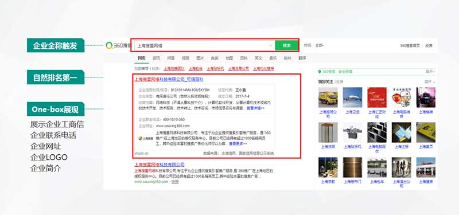Open the 快照 cached snapshot link
Image resolution: width=459 pixels, height=215 pixels.
coord(175,182)
